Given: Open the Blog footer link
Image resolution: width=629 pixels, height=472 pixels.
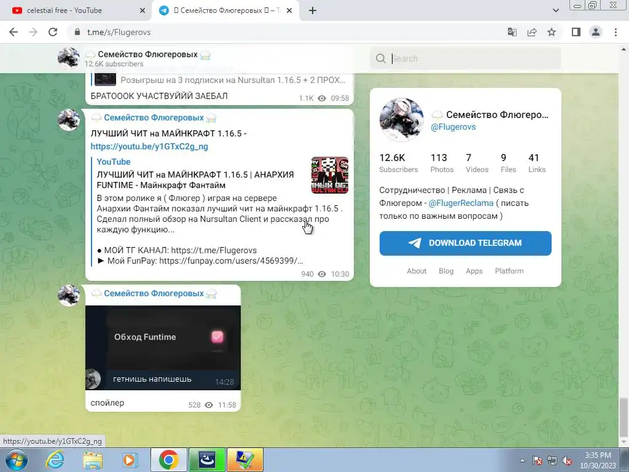Looking at the screenshot, I should tap(446, 271).
